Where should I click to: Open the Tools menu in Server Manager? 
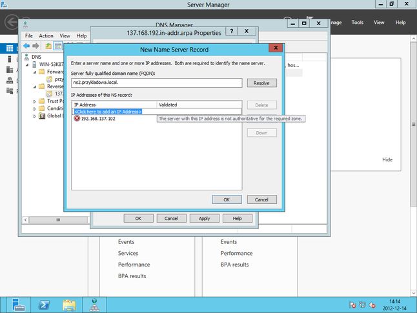click(357, 23)
